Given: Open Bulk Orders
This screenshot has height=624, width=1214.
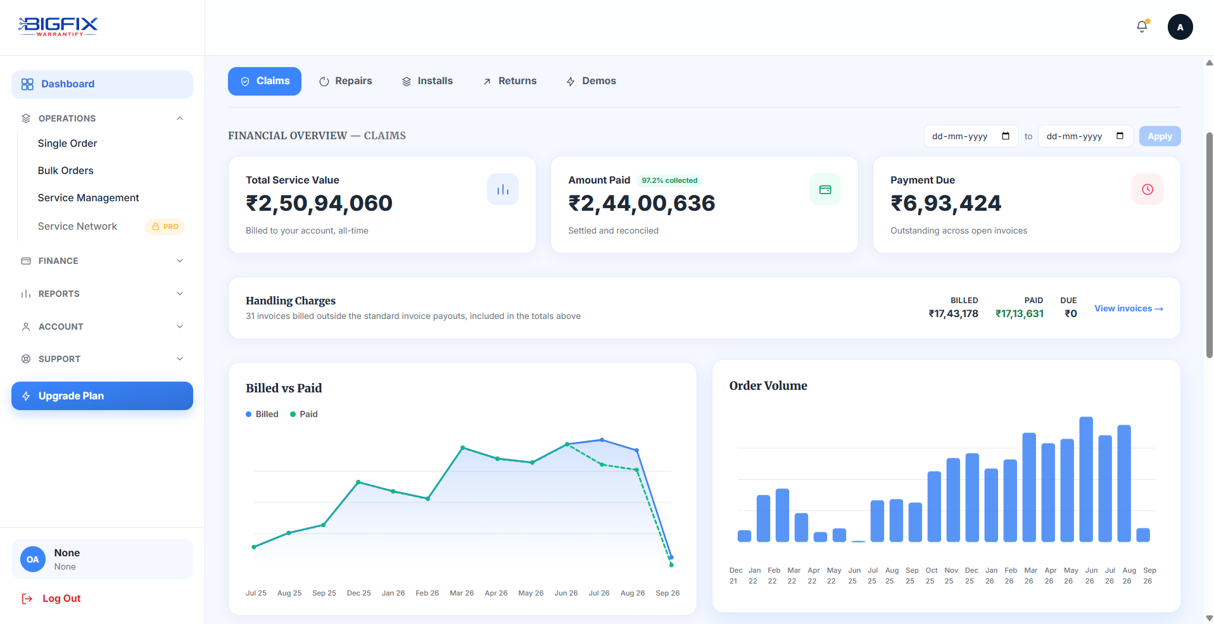Looking at the screenshot, I should click(x=65, y=171).
